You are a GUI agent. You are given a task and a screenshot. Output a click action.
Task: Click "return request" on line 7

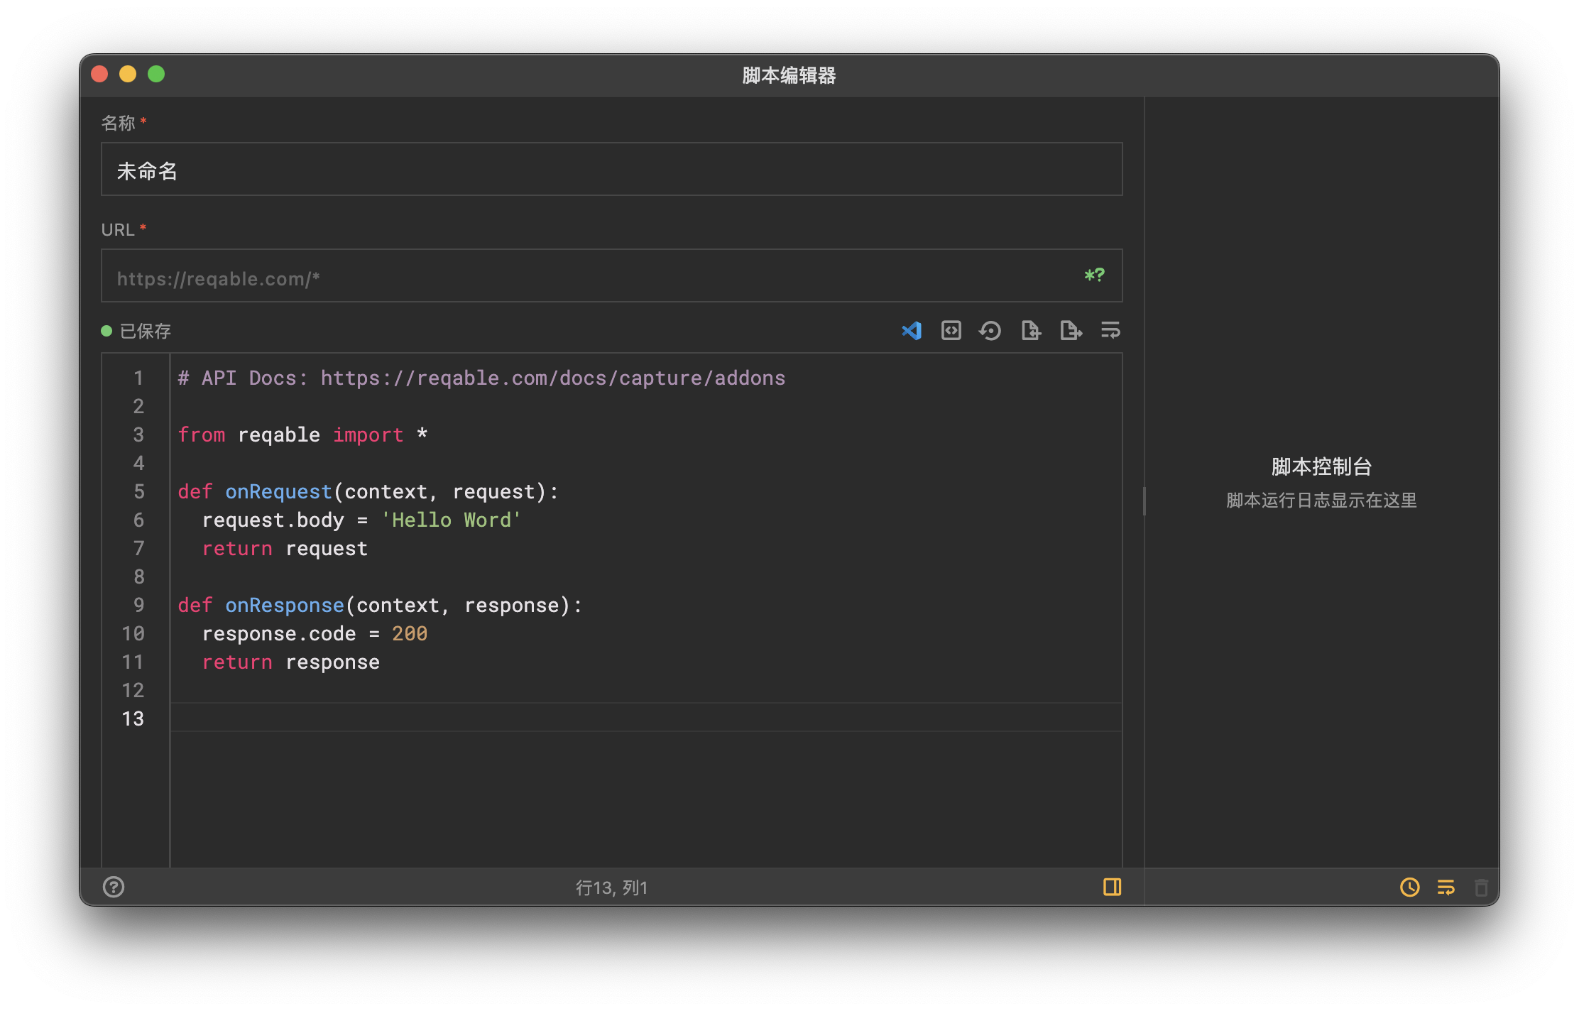(x=285, y=548)
